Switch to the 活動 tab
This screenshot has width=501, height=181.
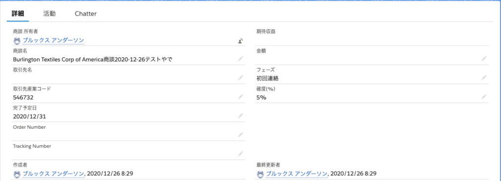coord(49,14)
